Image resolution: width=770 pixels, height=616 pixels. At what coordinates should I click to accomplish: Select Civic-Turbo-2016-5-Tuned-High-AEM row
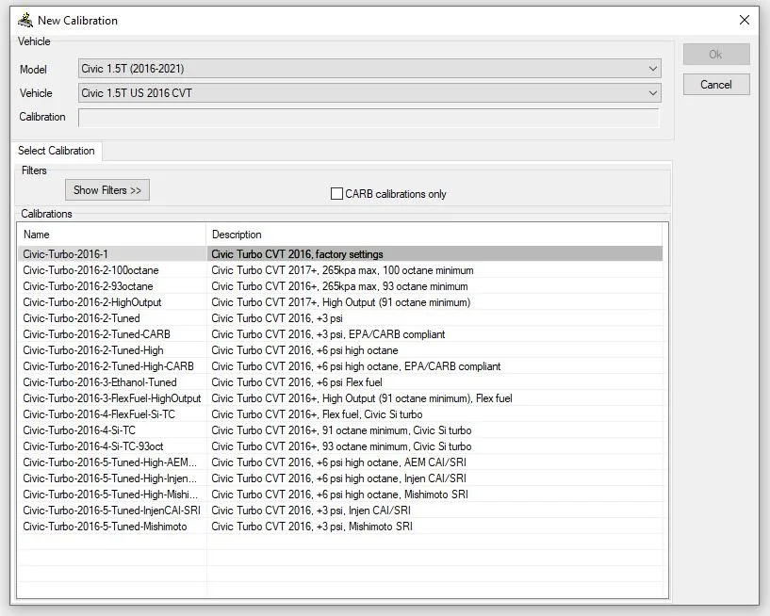340,462
